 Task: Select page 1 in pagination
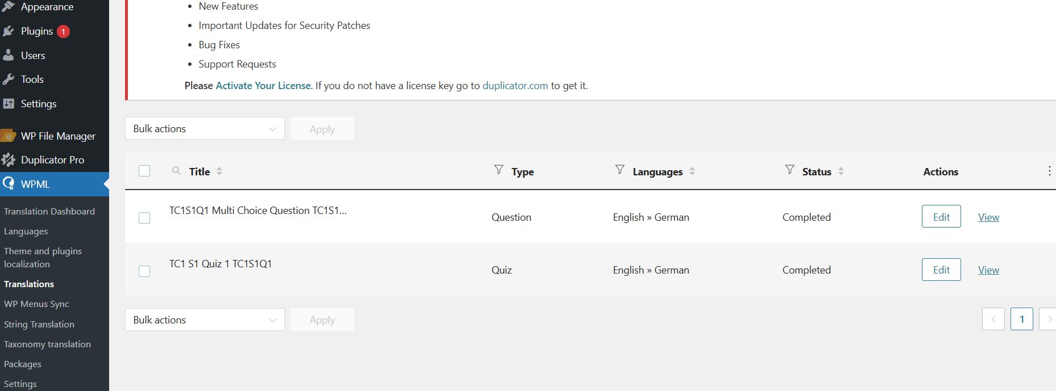point(1021,319)
